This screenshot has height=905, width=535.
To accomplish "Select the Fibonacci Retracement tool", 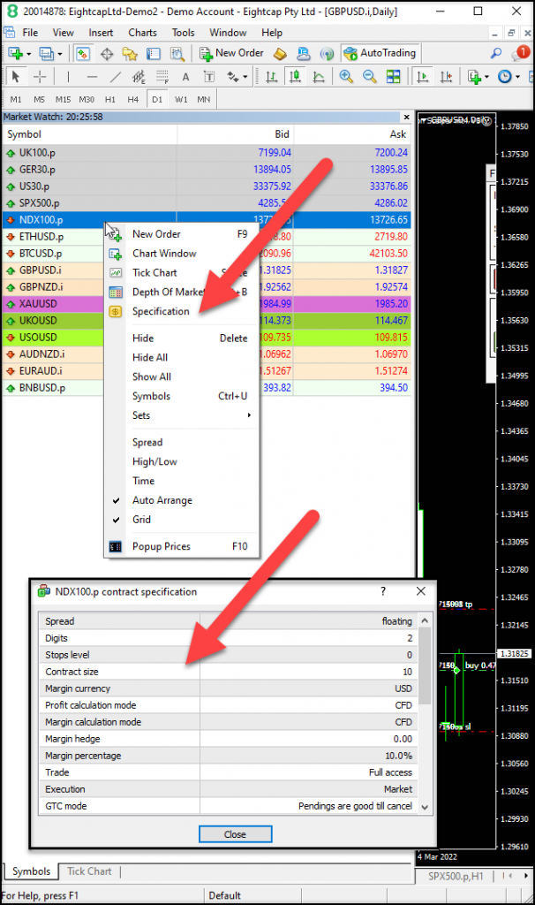I will pos(162,76).
